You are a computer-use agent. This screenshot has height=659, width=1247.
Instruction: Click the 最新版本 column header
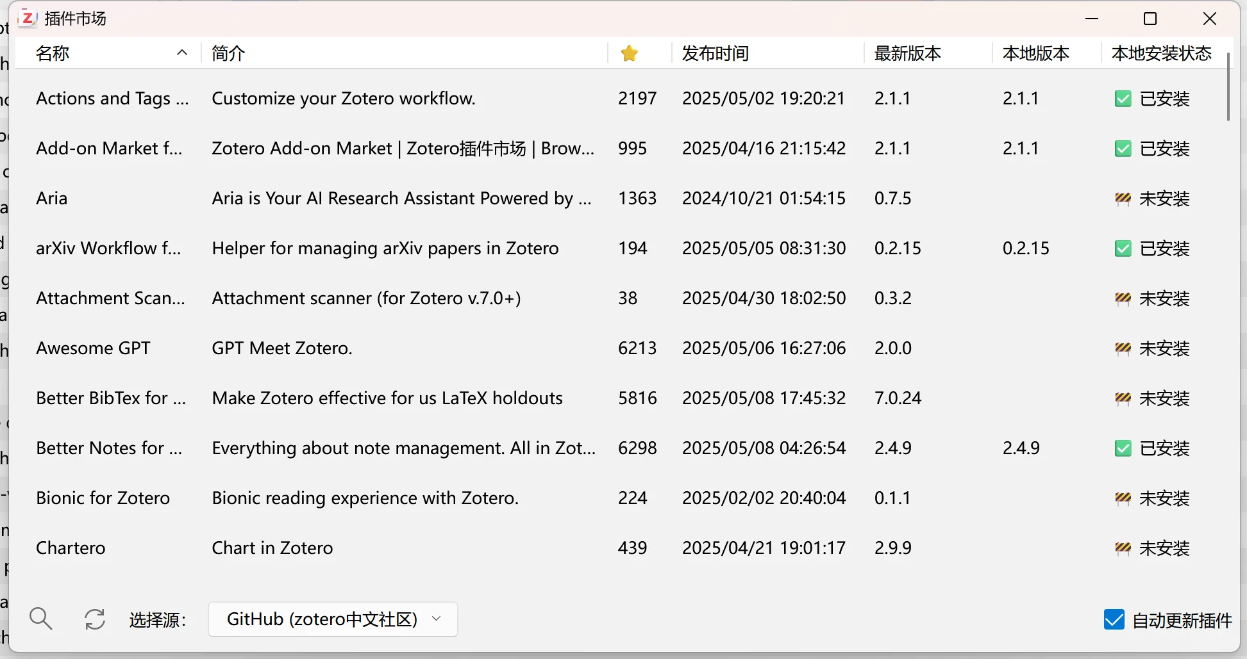907,53
